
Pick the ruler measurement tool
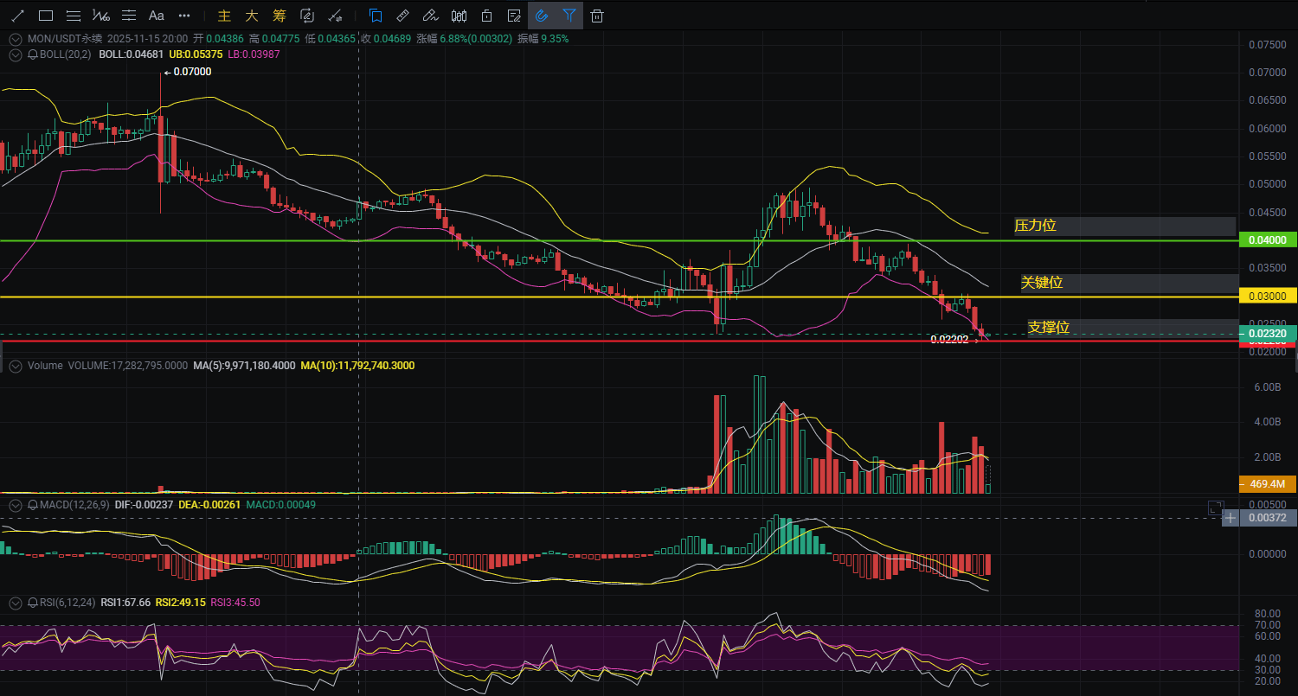[402, 16]
